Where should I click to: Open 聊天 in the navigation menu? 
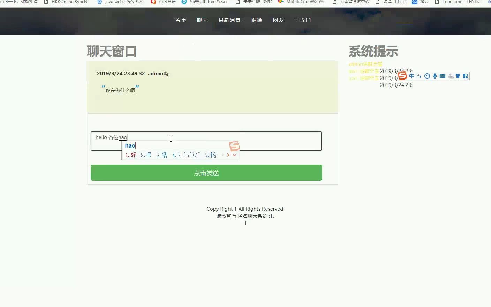[202, 20]
